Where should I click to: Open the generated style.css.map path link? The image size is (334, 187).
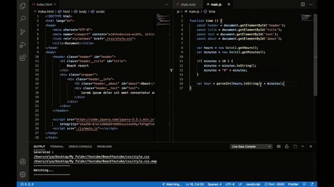click(95, 161)
